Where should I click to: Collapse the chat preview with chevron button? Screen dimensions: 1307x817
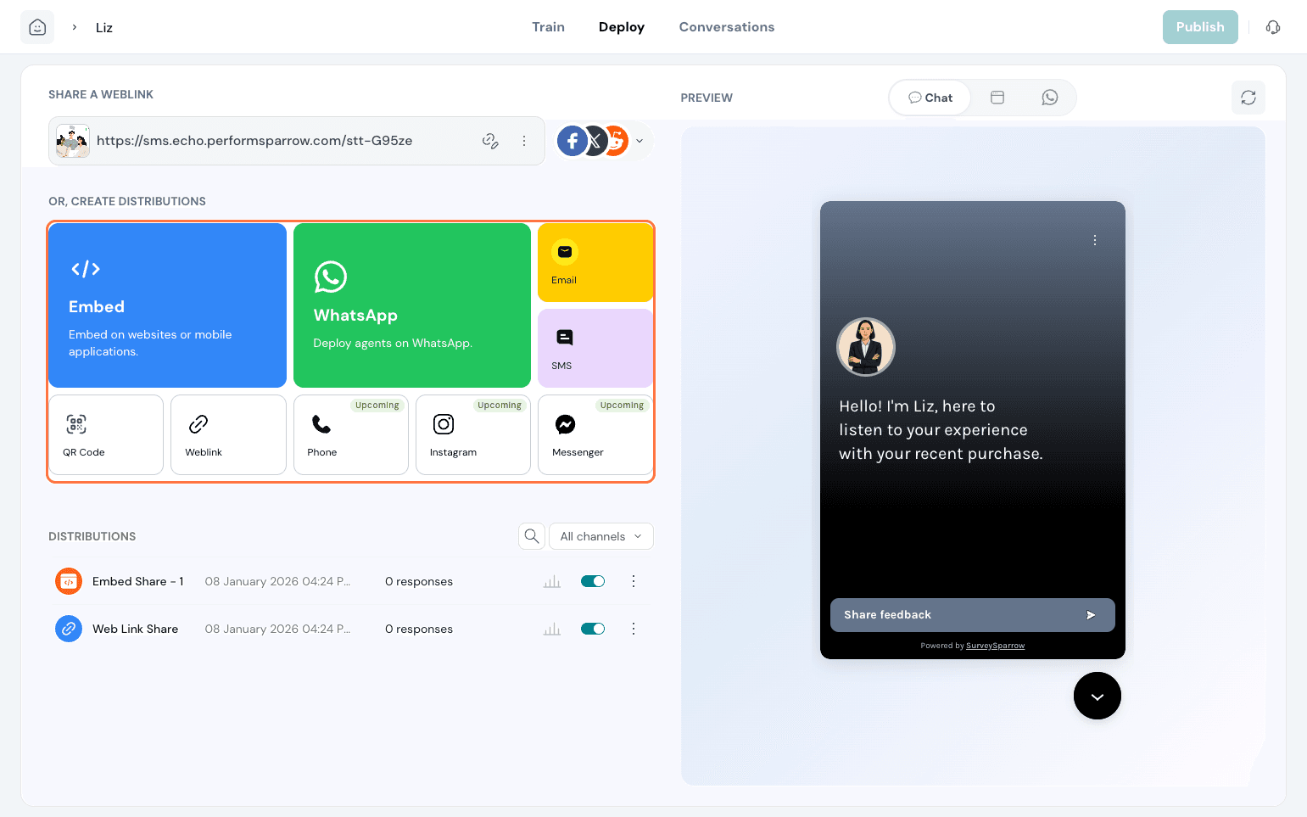[x=1097, y=696]
